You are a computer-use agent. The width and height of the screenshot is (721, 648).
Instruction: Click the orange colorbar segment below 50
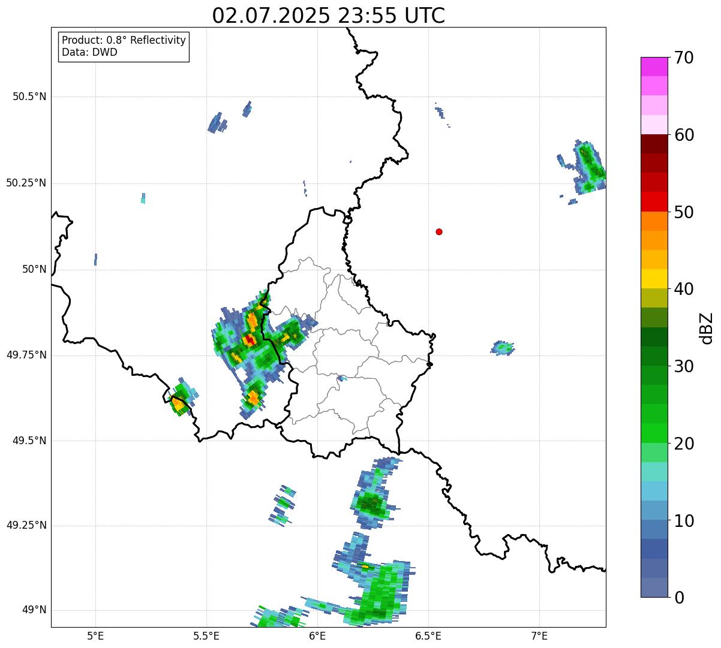(x=654, y=221)
